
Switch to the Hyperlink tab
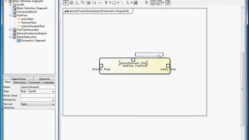44,79
